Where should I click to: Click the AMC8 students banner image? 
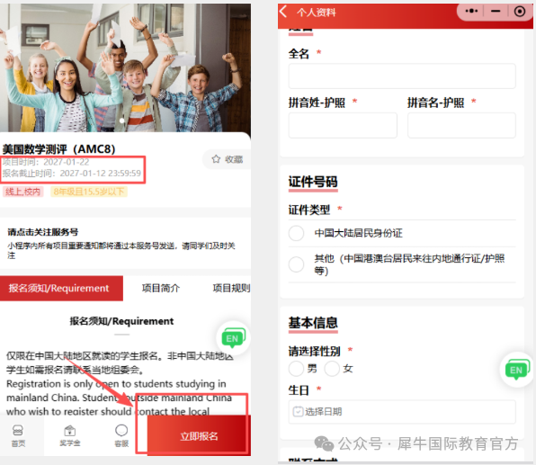[x=125, y=67]
